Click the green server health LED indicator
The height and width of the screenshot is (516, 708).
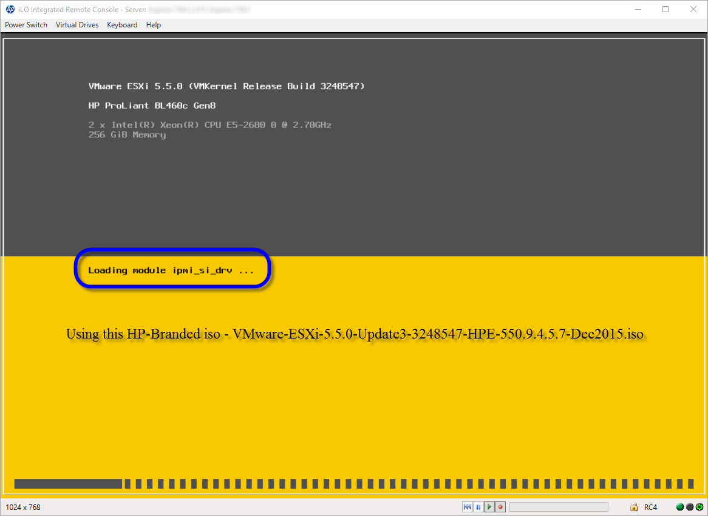click(679, 506)
